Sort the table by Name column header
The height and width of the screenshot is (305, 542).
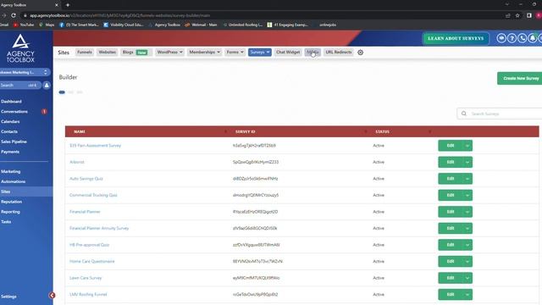(x=80, y=131)
